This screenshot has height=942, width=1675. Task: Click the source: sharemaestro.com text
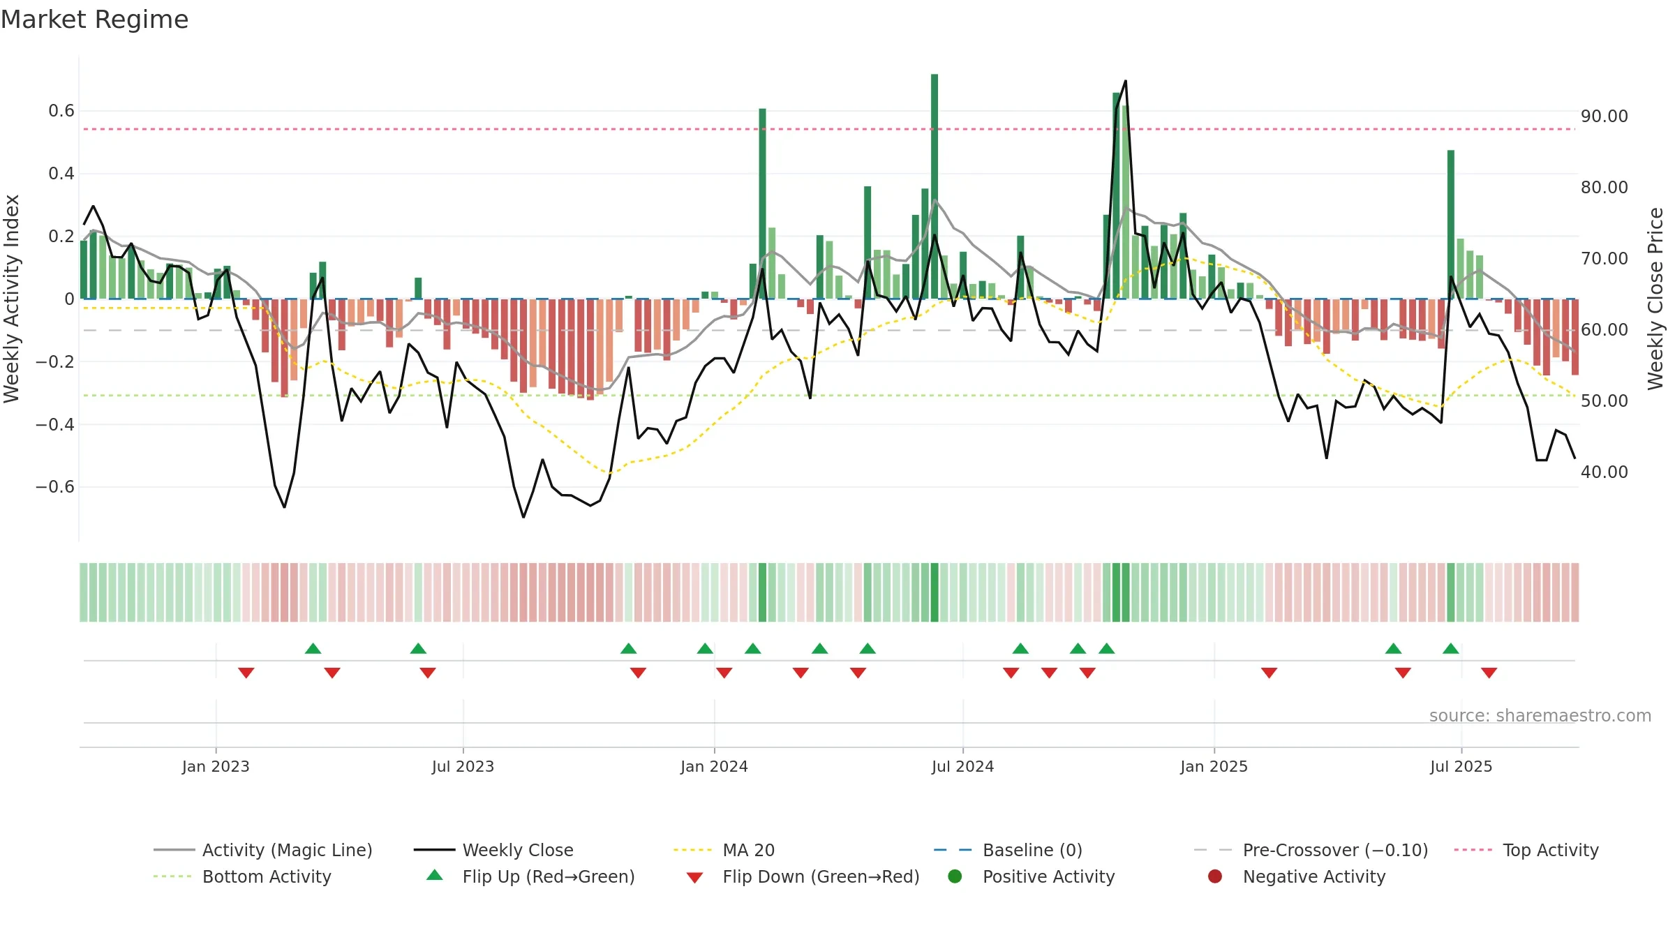[x=1540, y=716]
